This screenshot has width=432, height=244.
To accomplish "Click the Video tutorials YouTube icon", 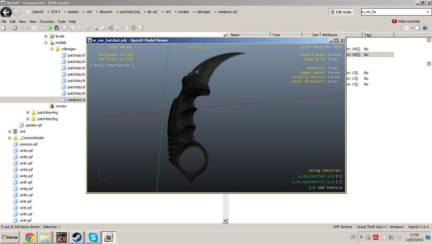I will click(x=394, y=22).
